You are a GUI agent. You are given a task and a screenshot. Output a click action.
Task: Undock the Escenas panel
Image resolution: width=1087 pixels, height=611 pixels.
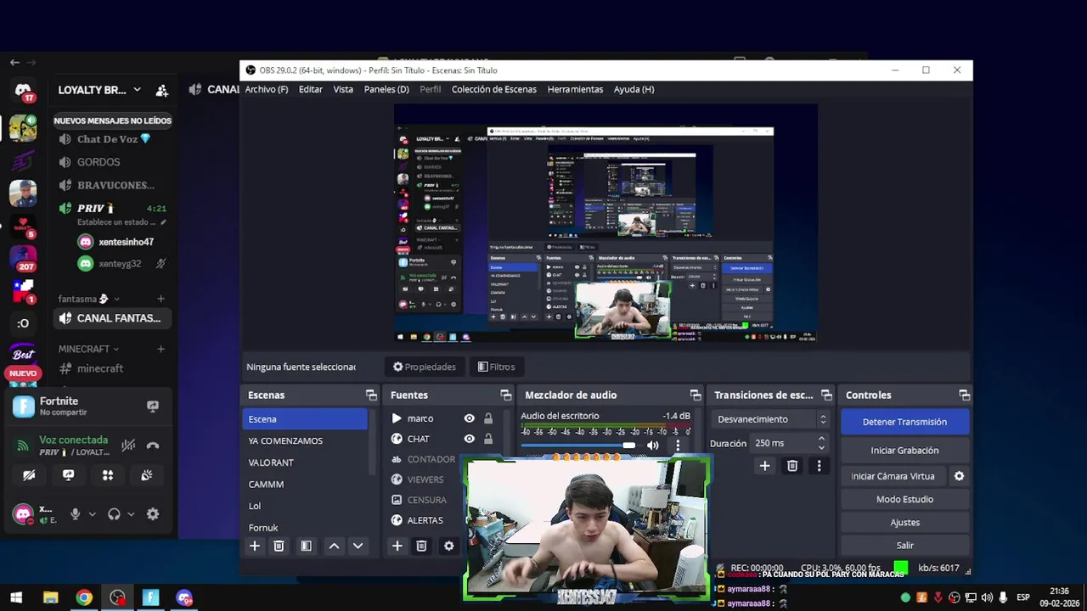(x=371, y=395)
